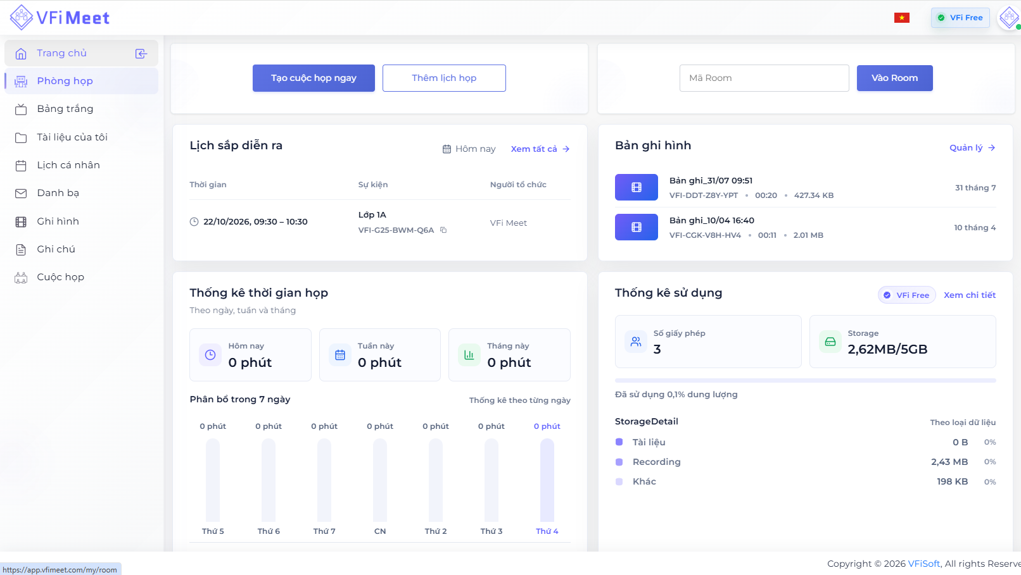This screenshot has height=575, width=1021.
Task: Open recording titled Bản ghi_10/04 16:40
Action: [x=711, y=220]
